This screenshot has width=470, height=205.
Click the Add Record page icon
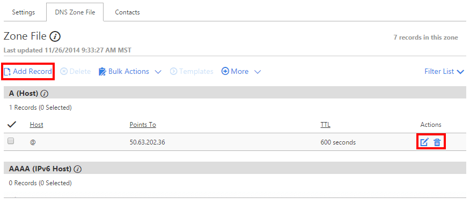point(7,72)
